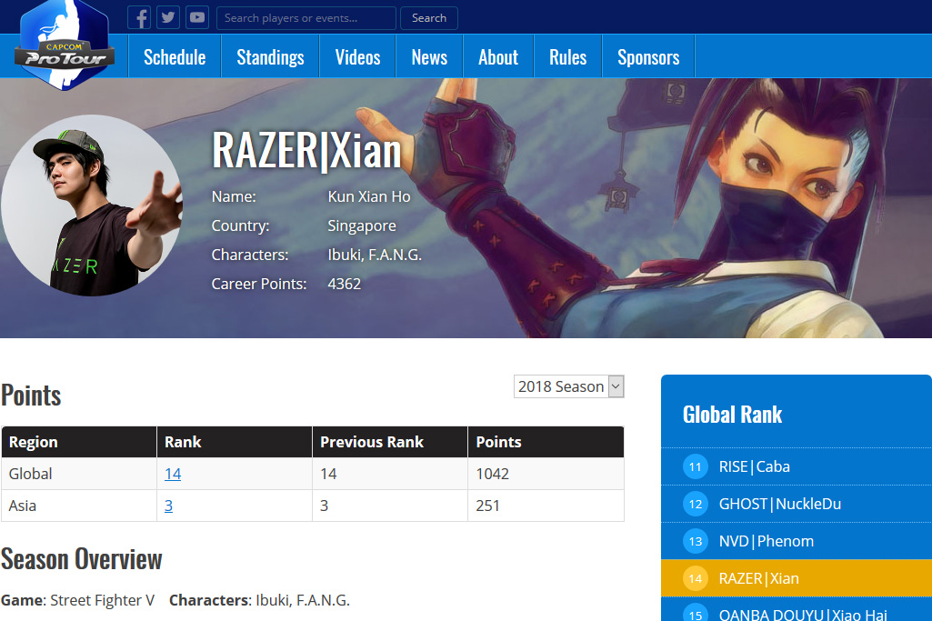The width and height of the screenshot is (932, 621).
Task: Click the RAZER|Xian player name heading
Action: pyautogui.click(x=306, y=151)
